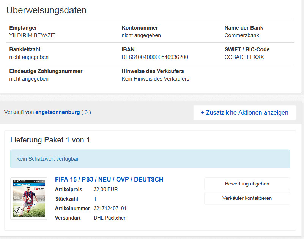Click shipping method DHL Päckchen

coord(110,218)
